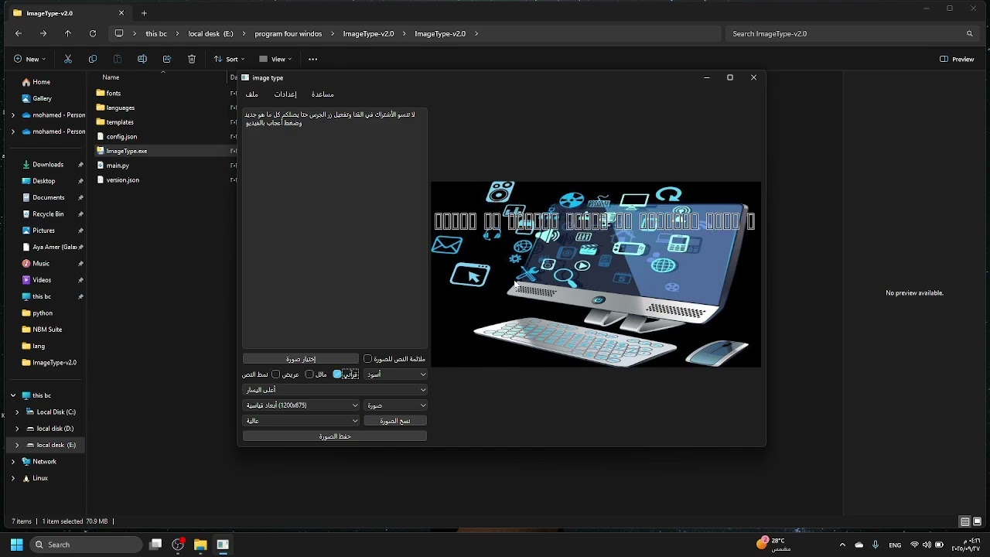990x557 pixels.
Task: Open the ملف menu in image type
Action: pos(251,94)
